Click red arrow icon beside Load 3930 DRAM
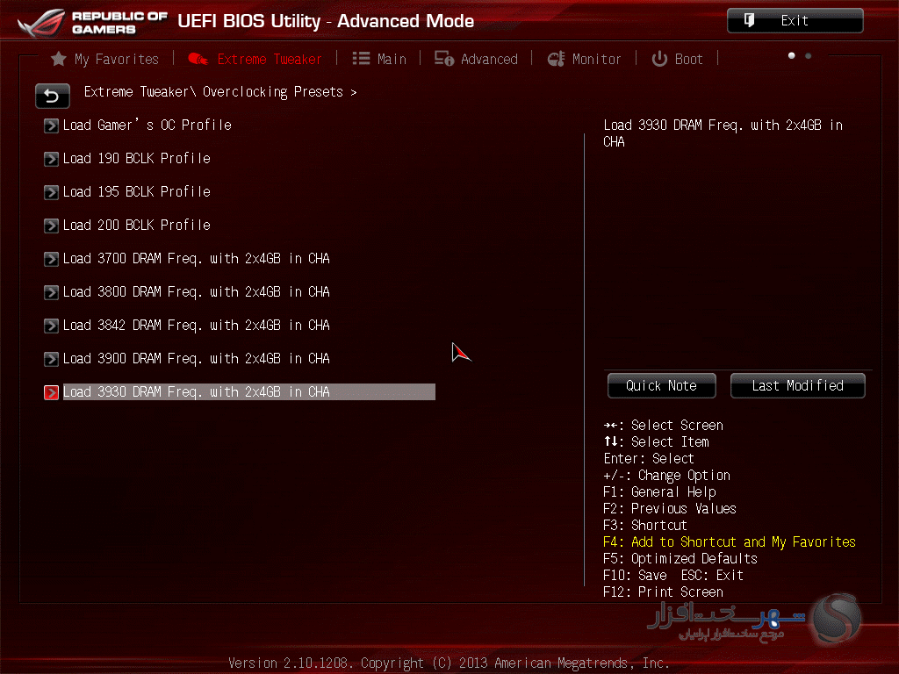899x674 pixels. tap(51, 392)
